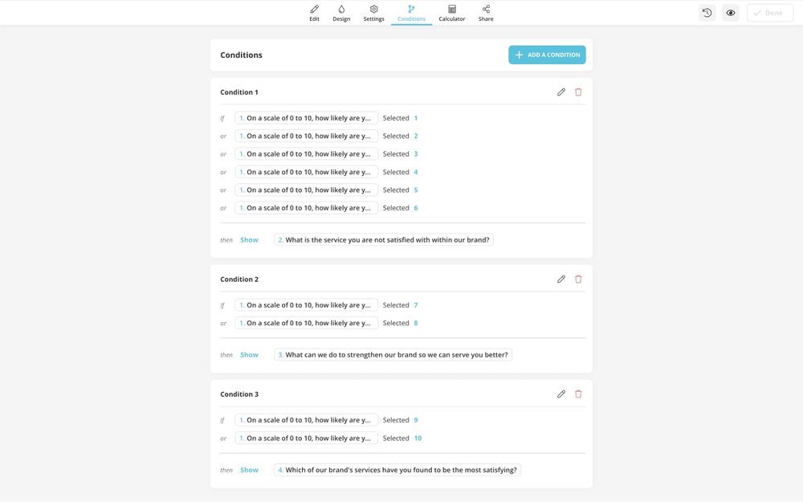This screenshot has height=502, width=803.
Task: Delete Condition 3 using the trash icon
Action: coord(578,394)
